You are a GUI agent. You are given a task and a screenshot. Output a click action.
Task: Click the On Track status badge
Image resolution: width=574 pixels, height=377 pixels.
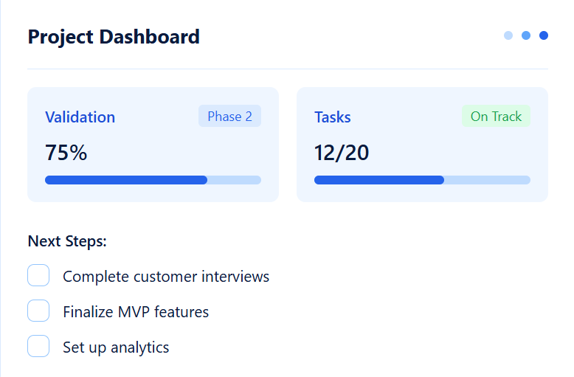click(x=496, y=117)
